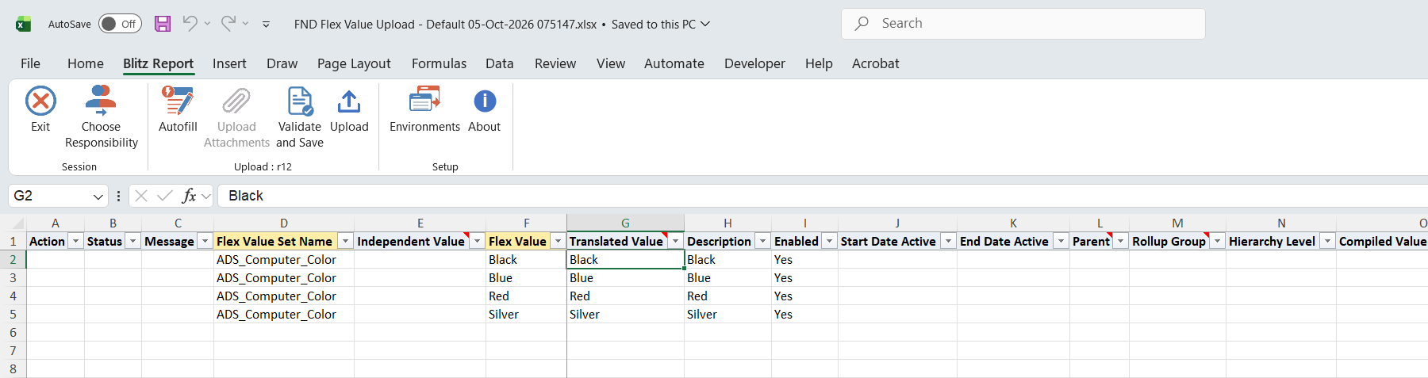Select column G header
This screenshot has width=1428, height=378.
(x=625, y=223)
